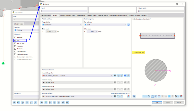This screenshot has height=111, width=194.
Task: Confirm the dialog with OK
Action: 157,103
